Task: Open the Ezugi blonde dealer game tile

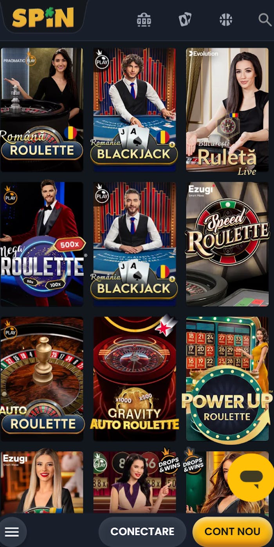Action: [x=42, y=482]
